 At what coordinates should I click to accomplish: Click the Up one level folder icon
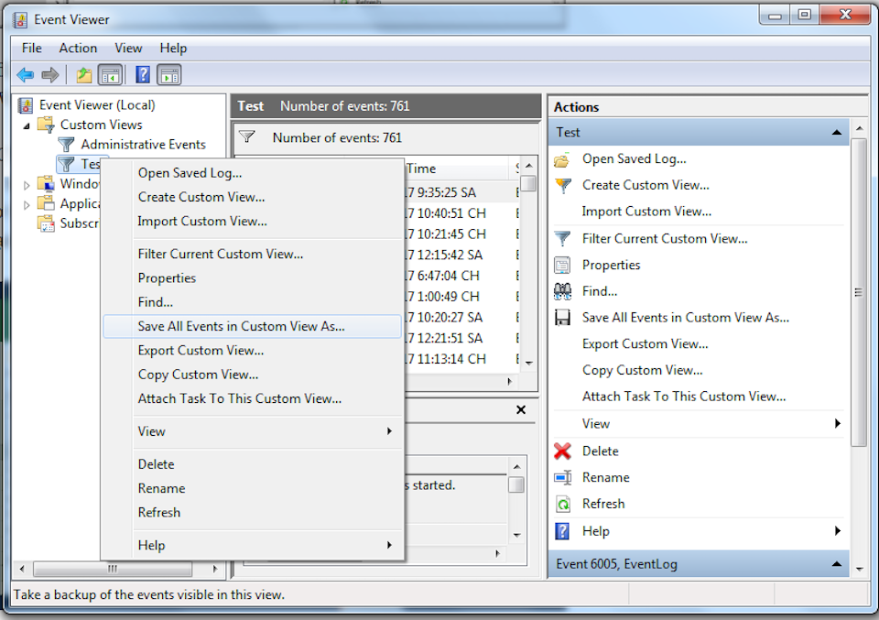84,74
